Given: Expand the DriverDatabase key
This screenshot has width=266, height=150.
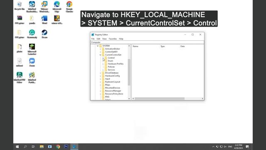Looking at the screenshot, I should (x=100, y=73).
